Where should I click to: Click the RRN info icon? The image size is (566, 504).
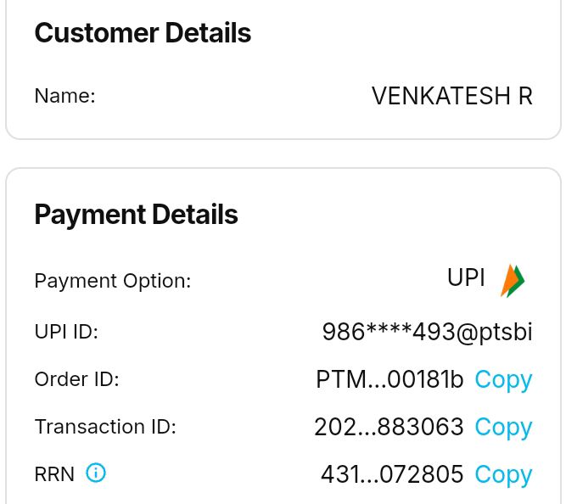[96, 473]
